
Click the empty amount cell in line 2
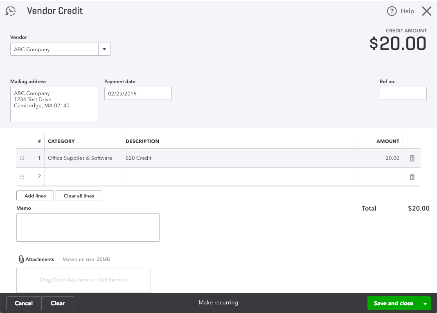[381, 177]
